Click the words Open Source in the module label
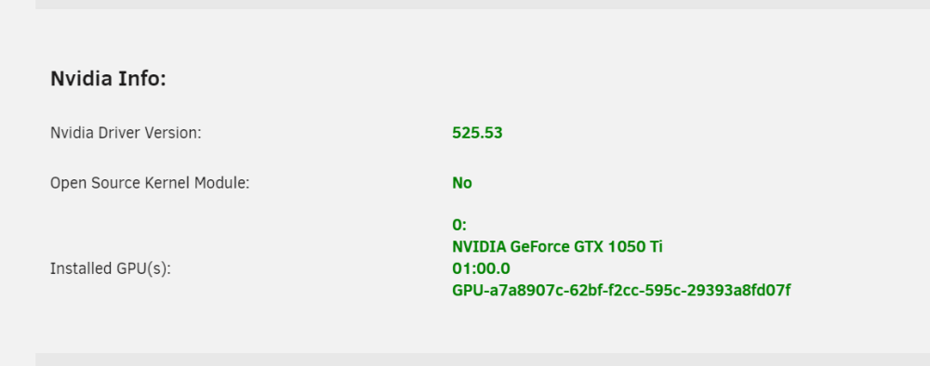 pyautogui.click(x=96, y=183)
